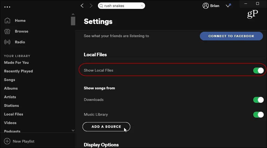The image size is (267, 148).
Task: Open Browse via its sidebar icon
Action: tap(7, 31)
